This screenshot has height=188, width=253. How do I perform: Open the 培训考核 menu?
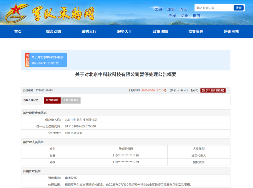click(x=231, y=31)
